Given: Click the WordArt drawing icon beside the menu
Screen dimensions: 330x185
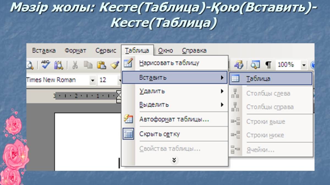Looking at the screenshot, I should pyautogui.click(x=239, y=65).
